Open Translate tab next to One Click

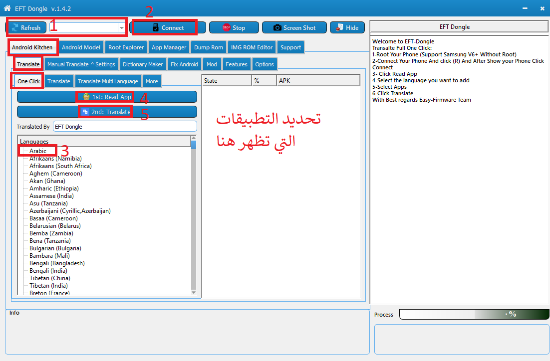pyautogui.click(x=58, y=81)
